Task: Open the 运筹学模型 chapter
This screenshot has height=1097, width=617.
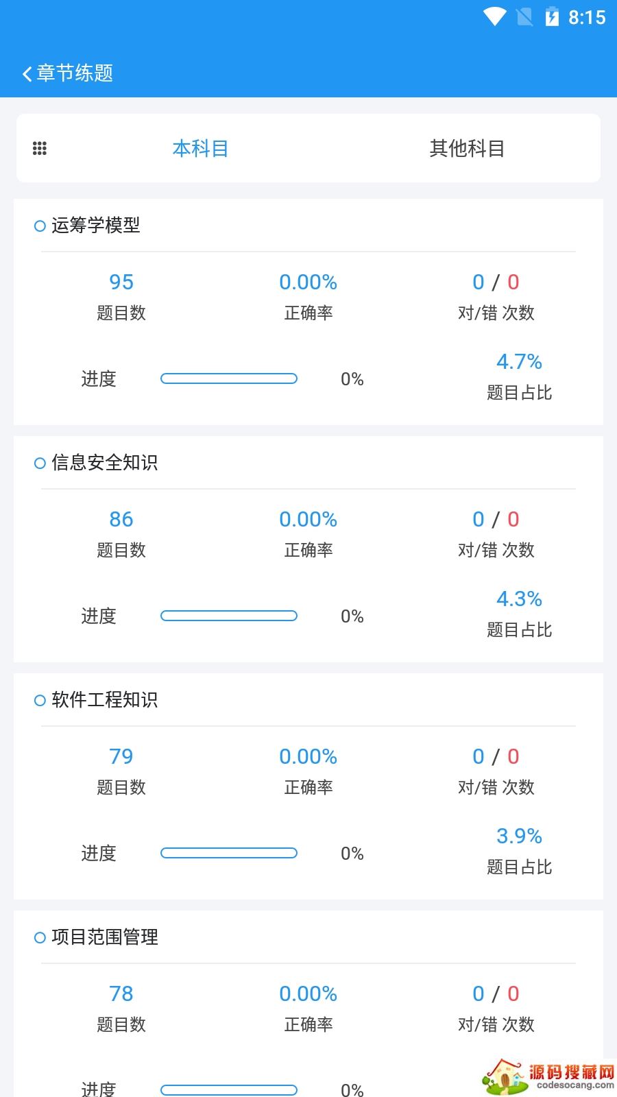Action: [x=96, y=225]
